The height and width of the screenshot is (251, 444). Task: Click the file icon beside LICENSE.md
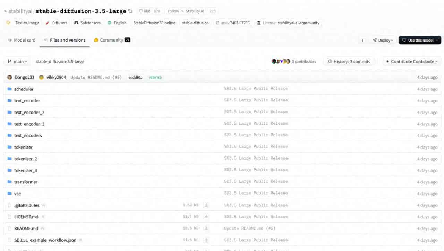10,217
